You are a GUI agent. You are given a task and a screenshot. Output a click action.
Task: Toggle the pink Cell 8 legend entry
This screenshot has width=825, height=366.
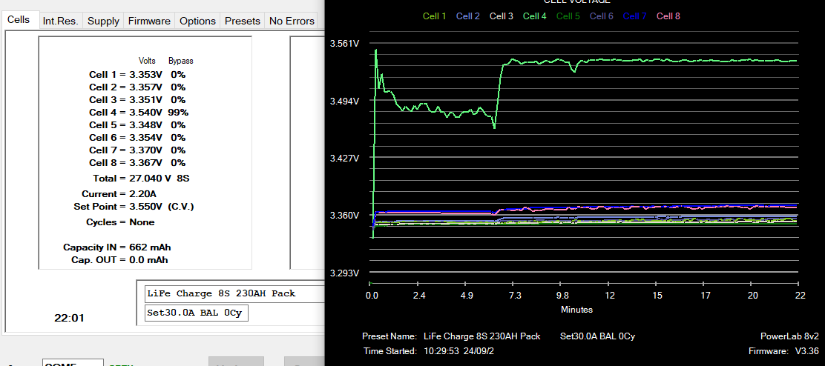[x=668, y=16]
